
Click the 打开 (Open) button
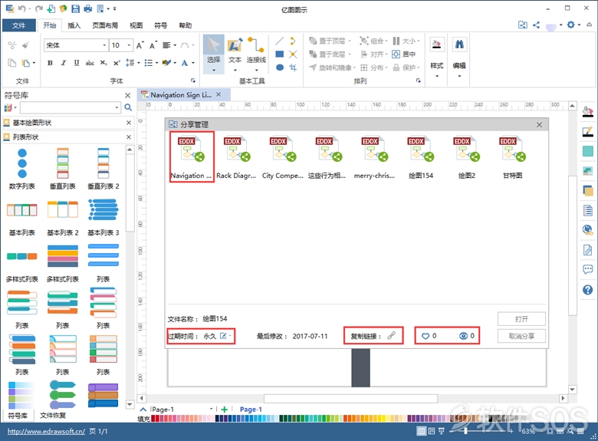pos(521,319)
